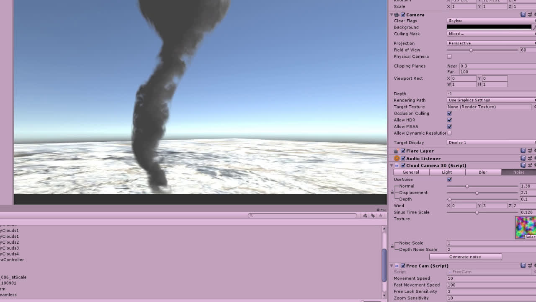Click the noise texture Select button
The image size is (536, 302).
(x=530, y=237)
